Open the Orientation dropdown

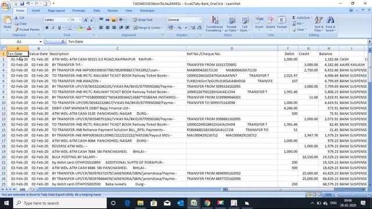tap(122, 20)
